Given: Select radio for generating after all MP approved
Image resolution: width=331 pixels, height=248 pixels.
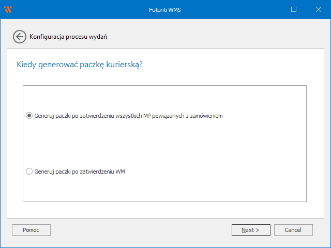Looking at the screenshot, I should 29,116.
